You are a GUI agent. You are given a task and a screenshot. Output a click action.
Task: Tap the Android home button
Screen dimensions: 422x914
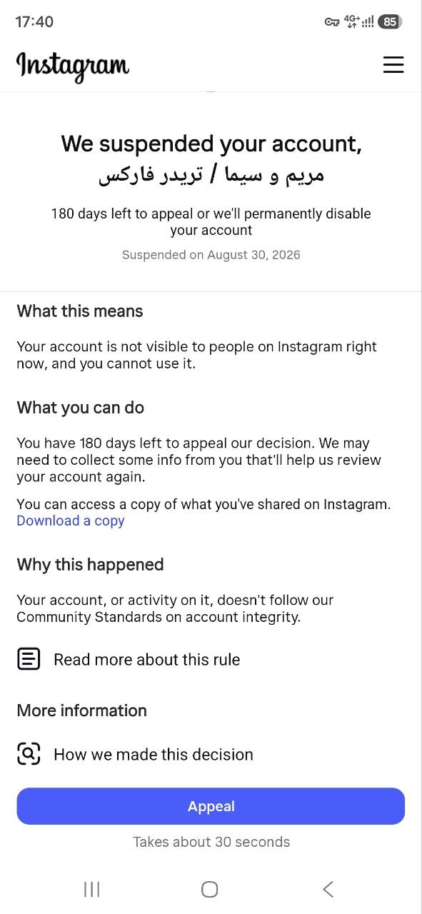pos(209,889)
